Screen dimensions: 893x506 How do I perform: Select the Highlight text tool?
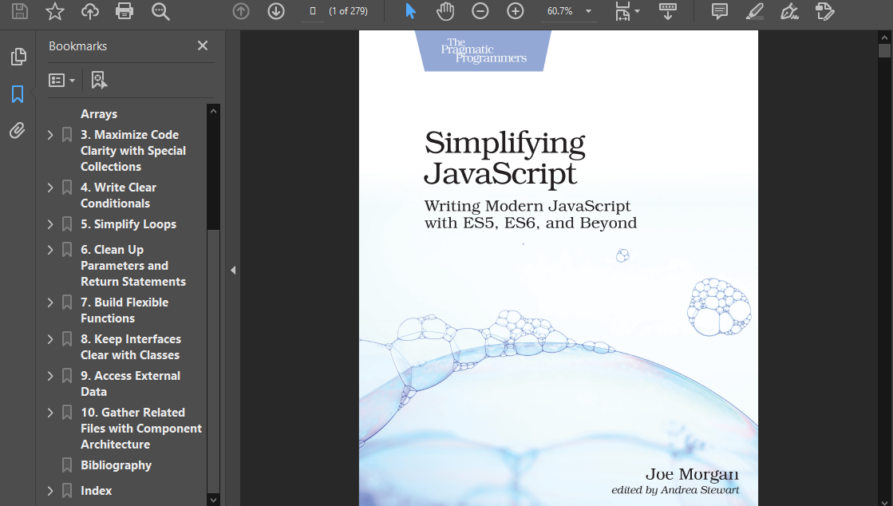tap(755, 11)
